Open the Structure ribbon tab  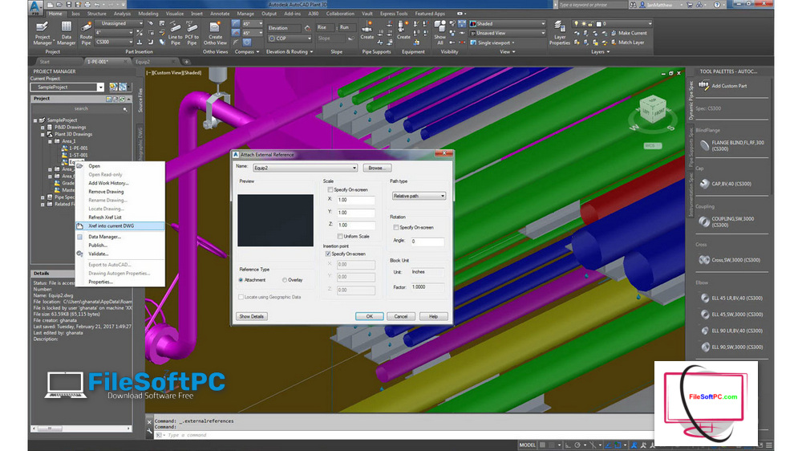[x=97, y=14]
